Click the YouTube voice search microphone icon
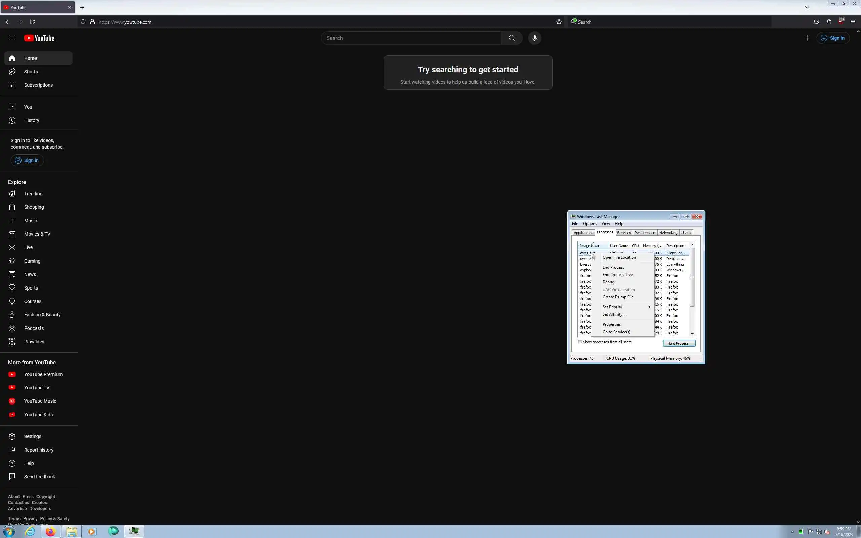 pos(534,38)
